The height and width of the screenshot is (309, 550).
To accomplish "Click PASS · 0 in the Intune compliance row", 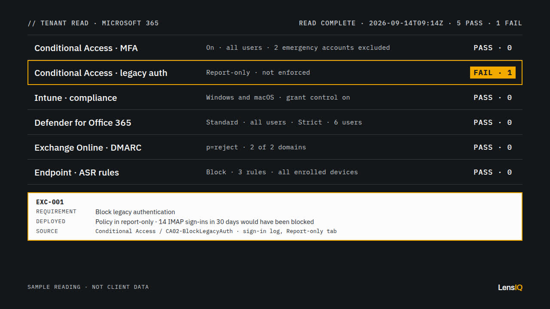I will (492, 97).
